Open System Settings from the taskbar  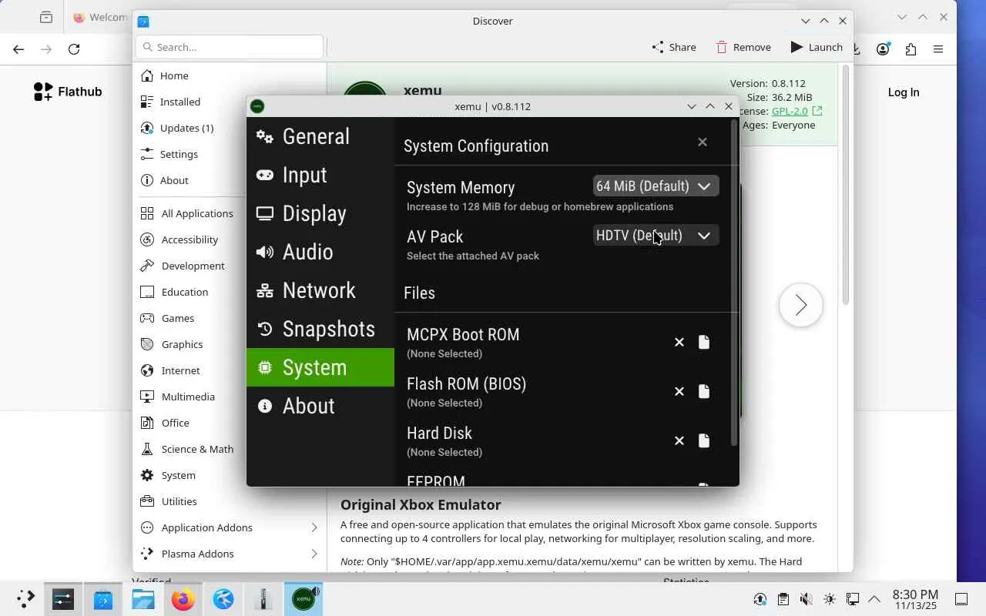[x=63, y=599]
